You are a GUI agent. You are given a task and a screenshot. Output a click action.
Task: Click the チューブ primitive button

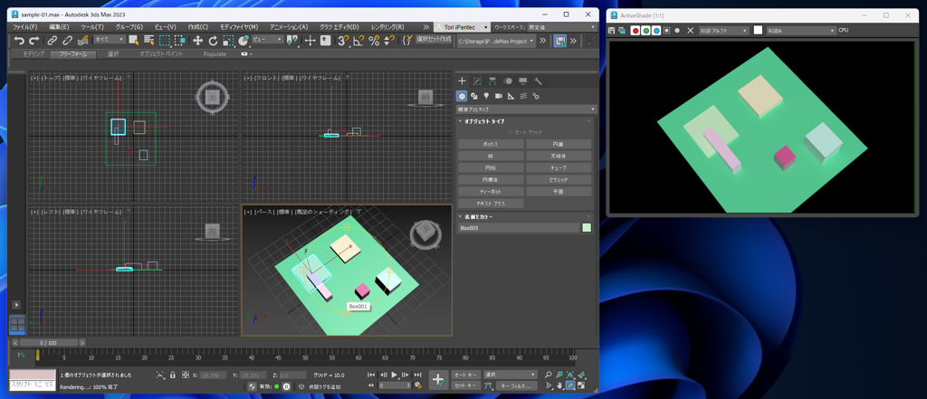(x=559, y=168)
